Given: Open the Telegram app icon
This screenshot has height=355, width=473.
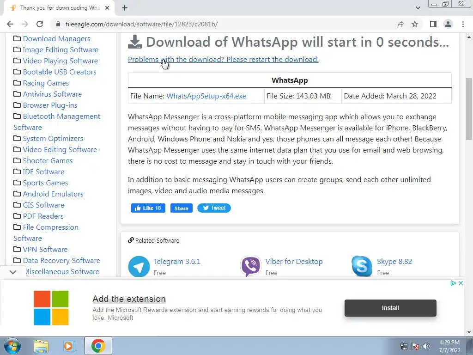Looking at the screenshot, I should [x=139, y=266].
